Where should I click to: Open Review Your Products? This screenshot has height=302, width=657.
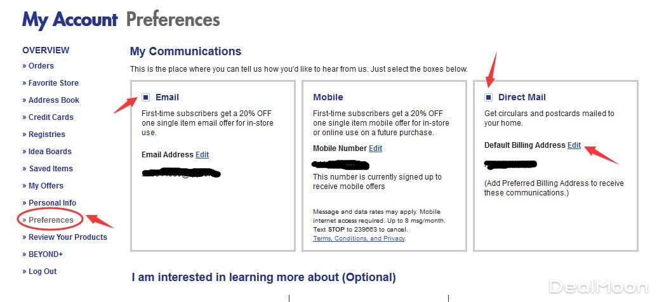(x=67, y=237)
